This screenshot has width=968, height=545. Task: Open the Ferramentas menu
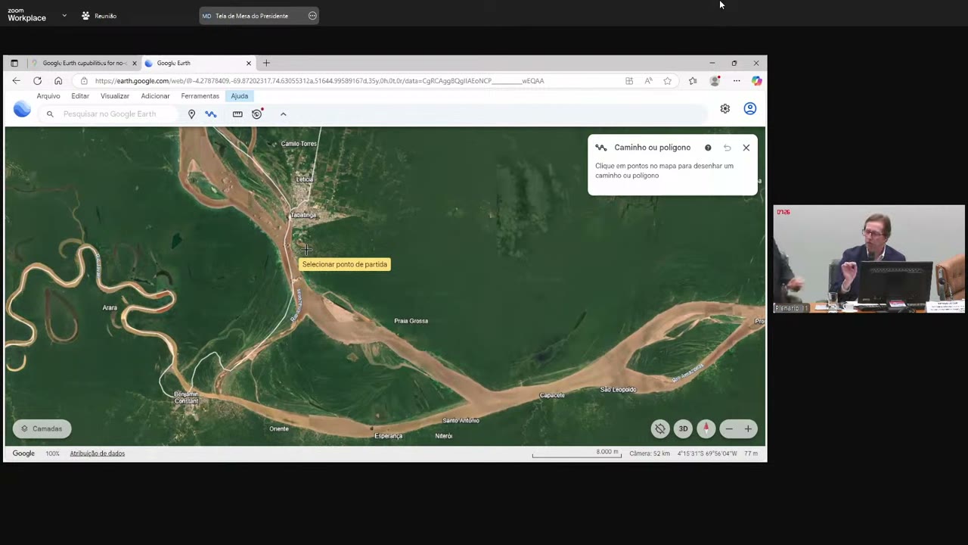pyautogui.click(x=200, y=96)
